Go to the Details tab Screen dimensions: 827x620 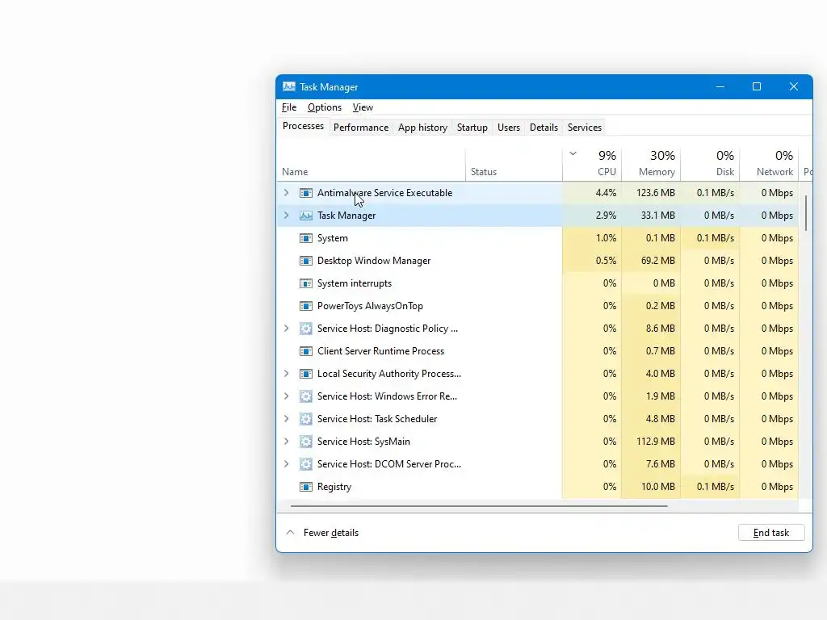point(544,128)
